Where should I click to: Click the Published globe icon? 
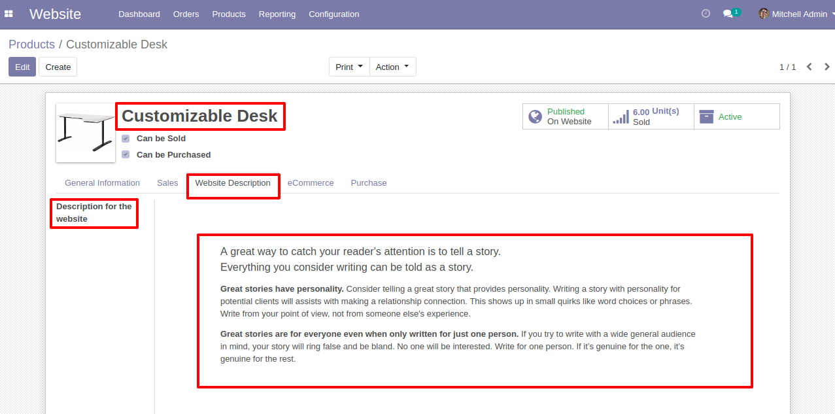(x=536, y=116)
